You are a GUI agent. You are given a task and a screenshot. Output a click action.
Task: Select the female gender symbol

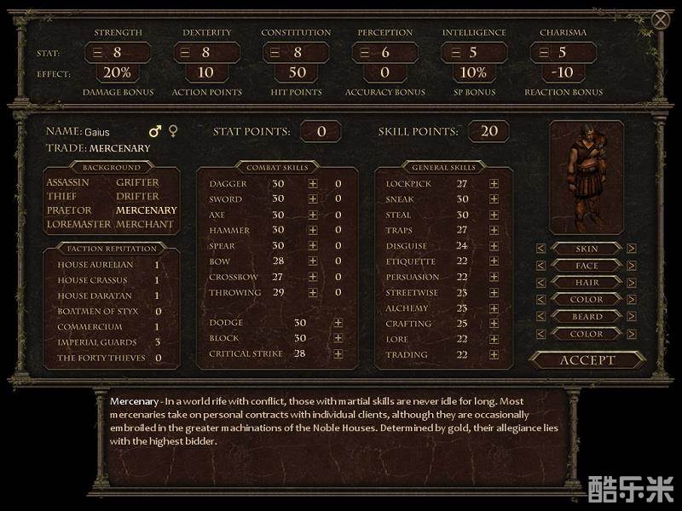coord(173,131)
